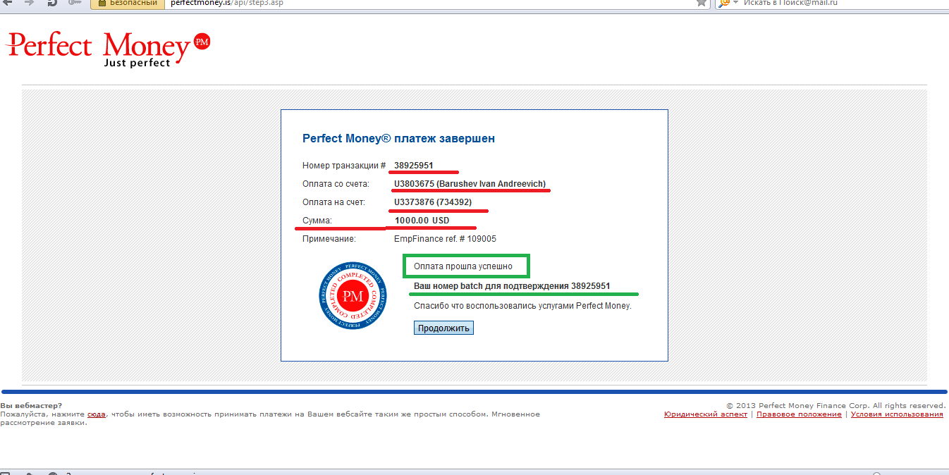Click the bookmark star in address bar
949x475 pixels.
click(701, 3)
